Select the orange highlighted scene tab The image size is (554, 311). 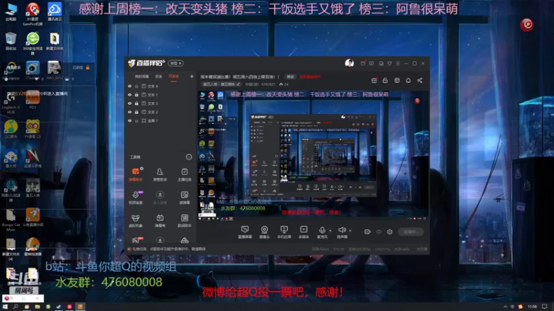click(174, 77)
